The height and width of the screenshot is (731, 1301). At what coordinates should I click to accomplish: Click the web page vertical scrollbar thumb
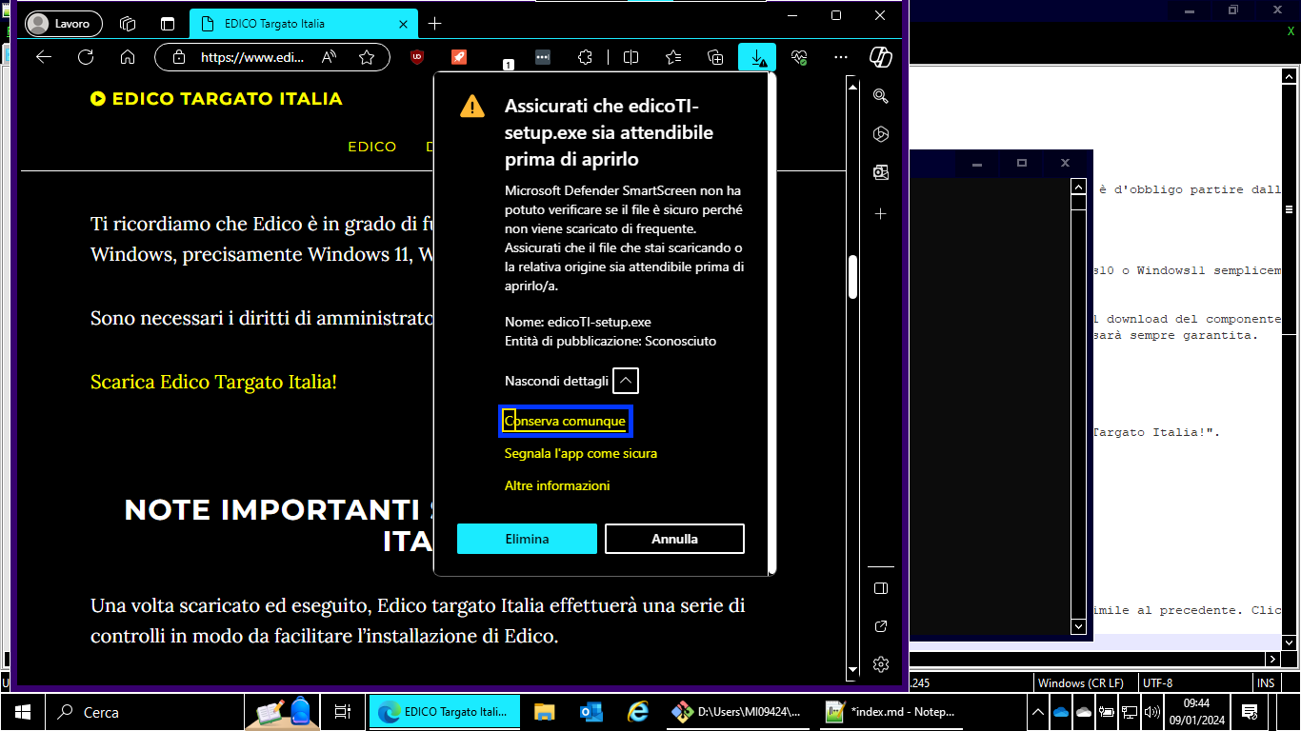(853, 276)
